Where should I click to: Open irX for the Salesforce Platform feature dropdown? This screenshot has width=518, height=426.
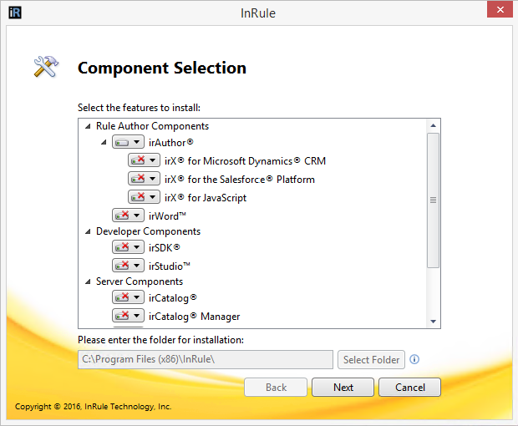(x=144, y=179)
